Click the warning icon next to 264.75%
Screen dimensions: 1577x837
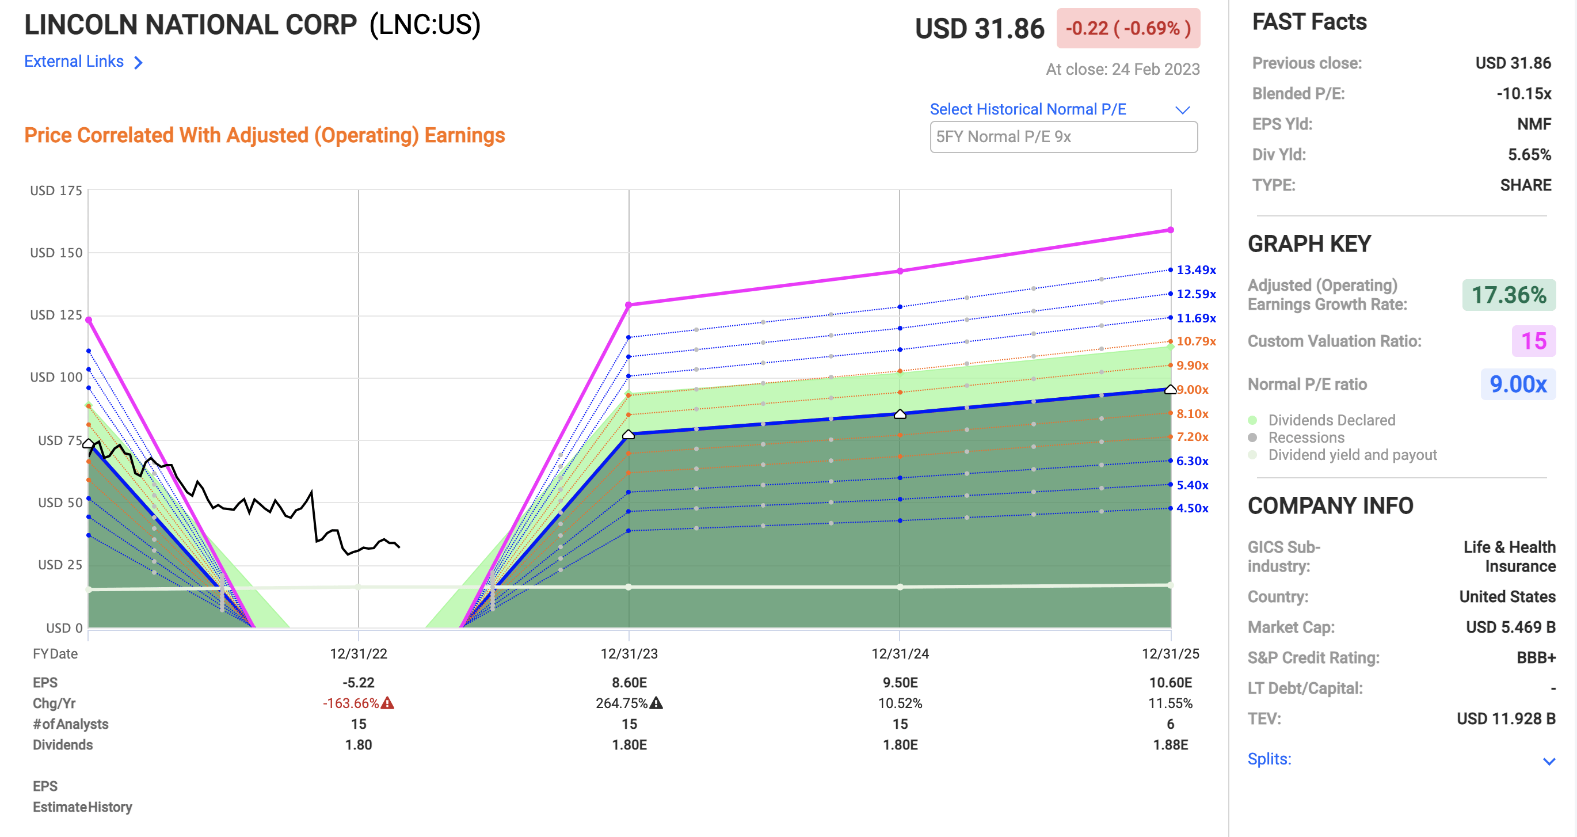point(657,704)
